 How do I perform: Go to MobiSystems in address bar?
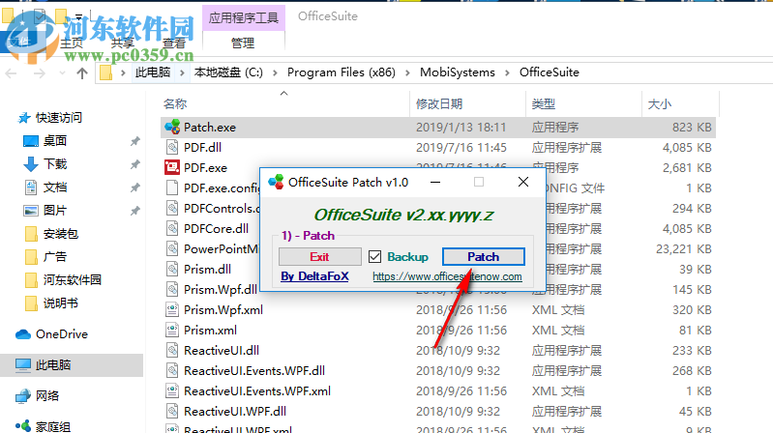458,72
